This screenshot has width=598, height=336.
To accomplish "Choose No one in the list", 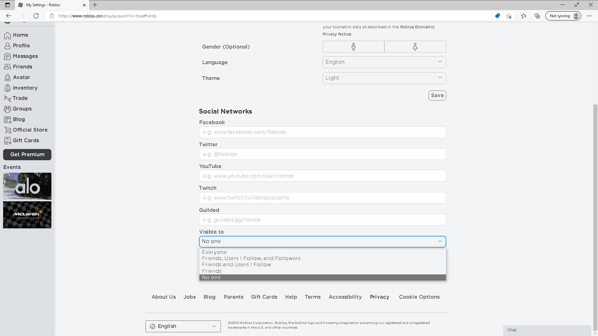I will coord(322,277).
